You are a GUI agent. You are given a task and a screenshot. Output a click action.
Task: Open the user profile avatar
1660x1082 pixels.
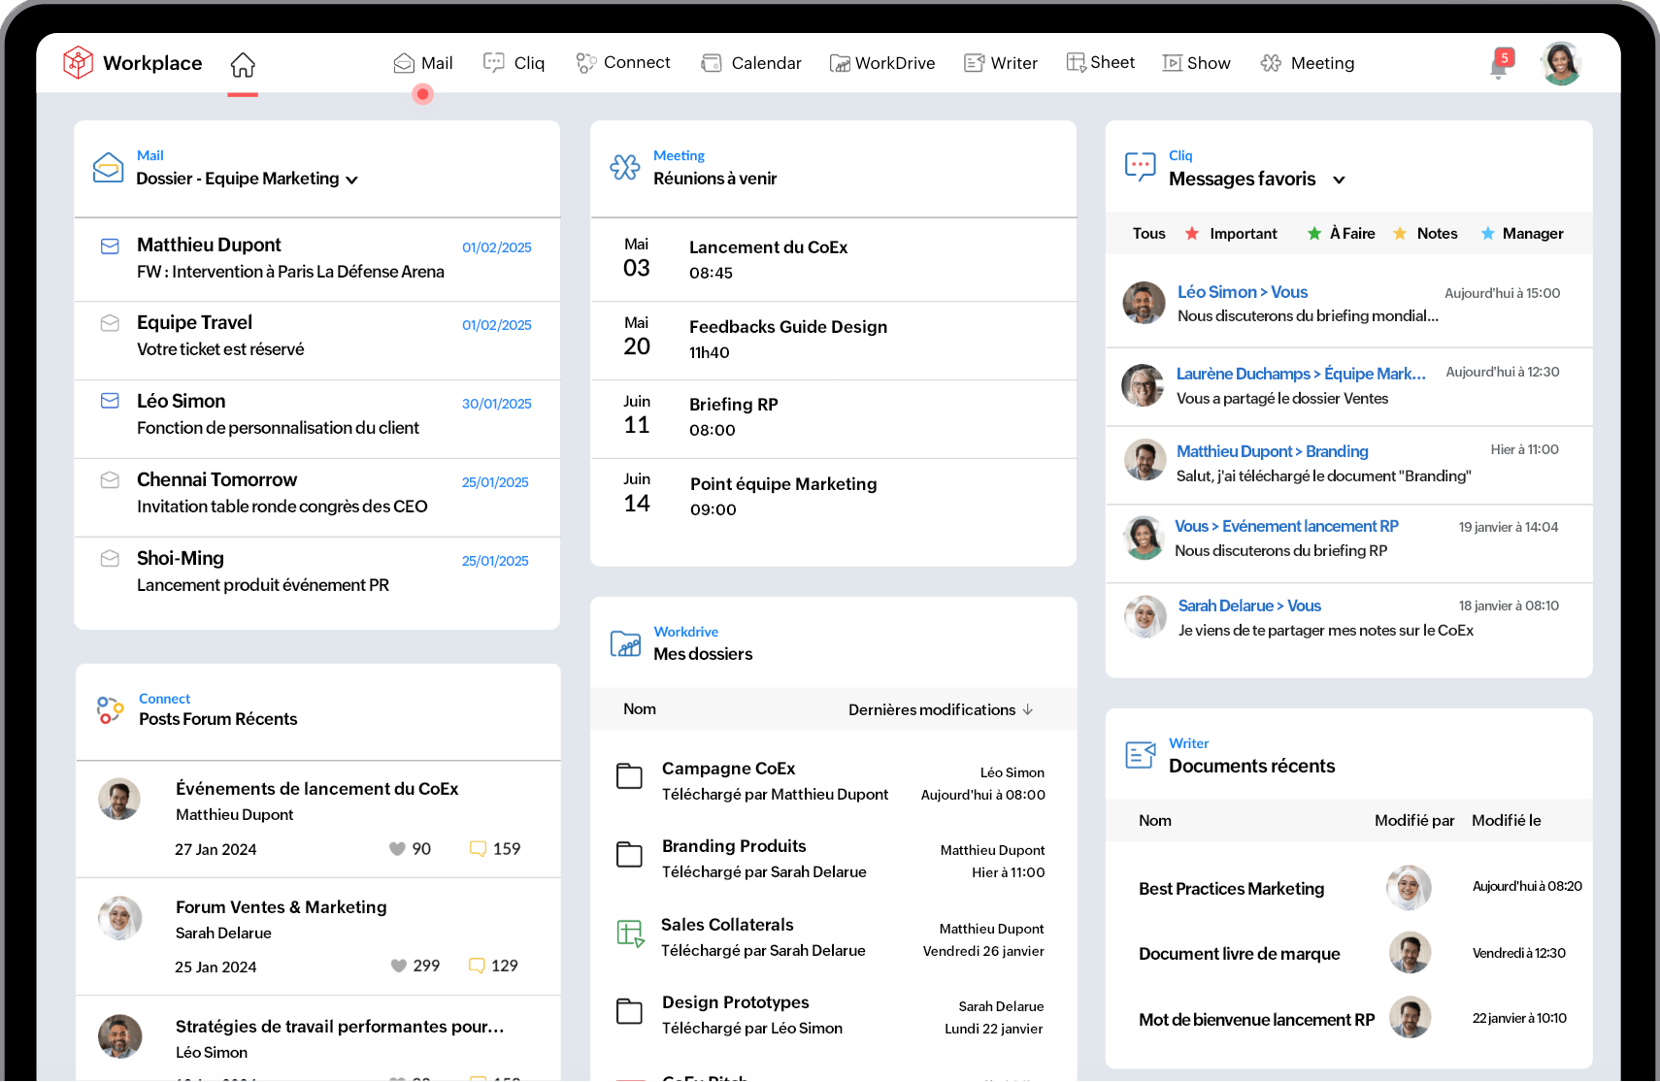(x=1561, y=63)
